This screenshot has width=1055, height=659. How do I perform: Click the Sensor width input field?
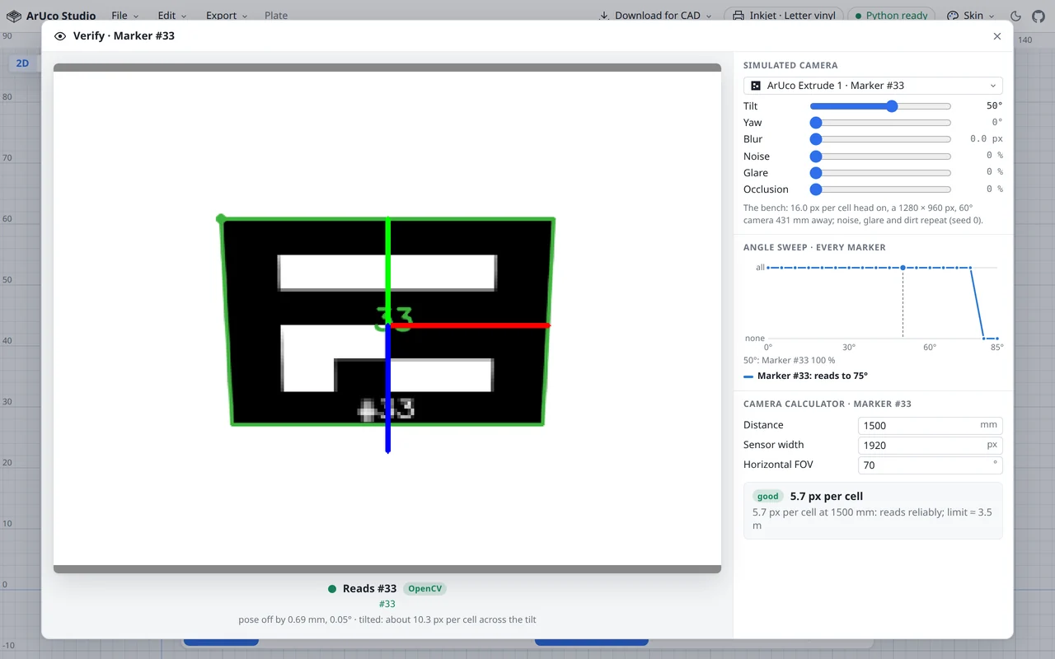(x=931, y=445)
